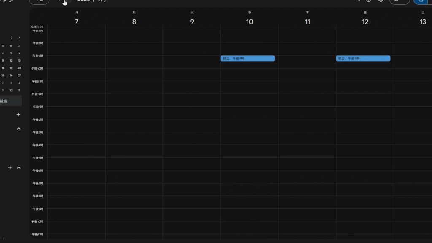Open the 朝会 event on Friday 12
Viewport: 432px width, 243px height.
pyautogui.click(x=363, y=58)
